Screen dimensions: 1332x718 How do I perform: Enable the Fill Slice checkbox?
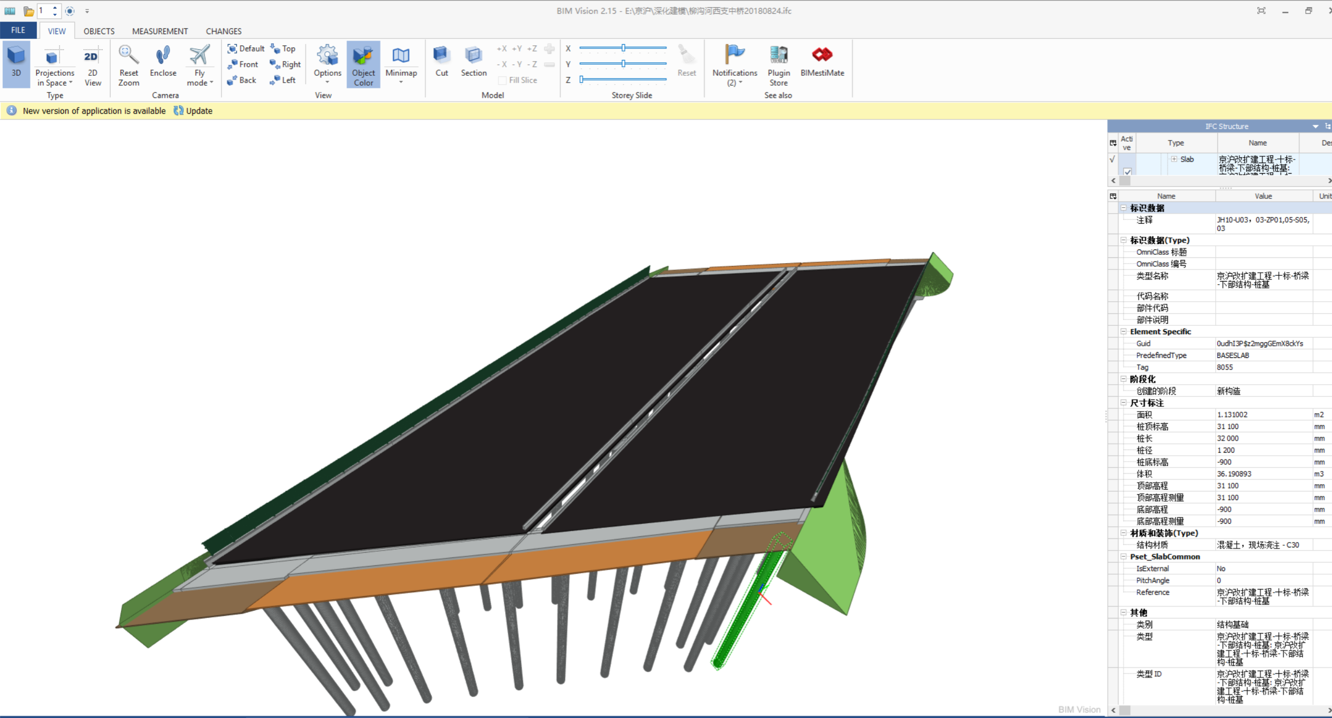coord(503,81)
